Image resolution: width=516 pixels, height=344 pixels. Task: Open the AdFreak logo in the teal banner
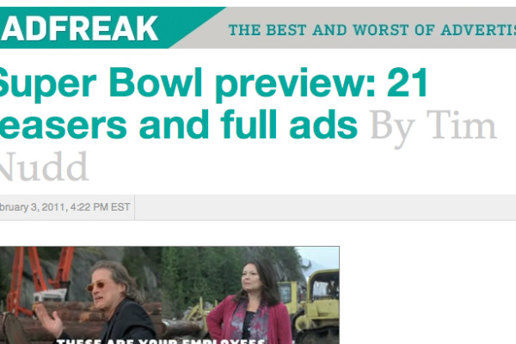click(x=79, y=28)
